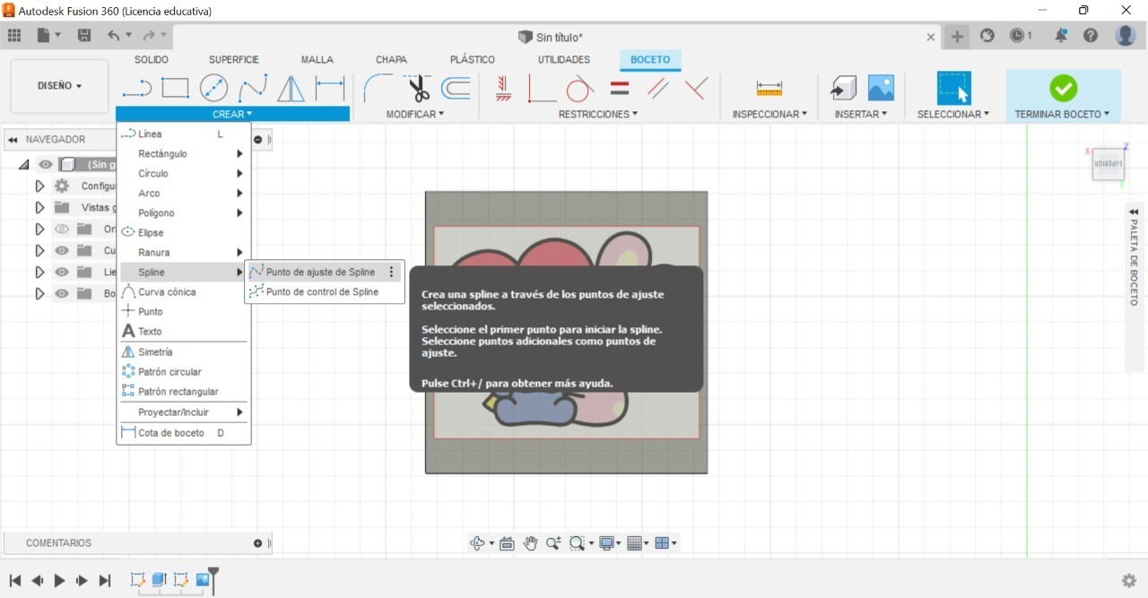Click the Orbit navigation icon
Image resolution: width=1148 pixels, height=598 pixels.
coord(479,543)
